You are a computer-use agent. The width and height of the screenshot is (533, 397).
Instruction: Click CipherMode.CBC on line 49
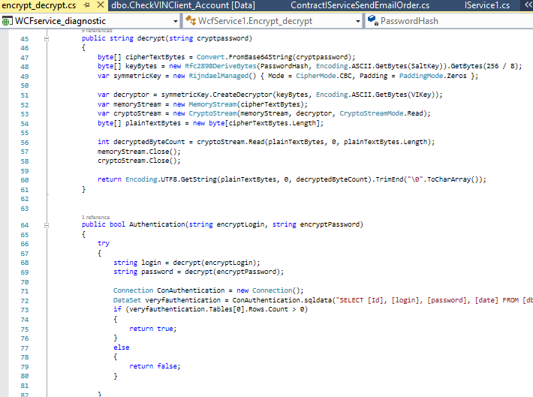(x=324, y=76)
